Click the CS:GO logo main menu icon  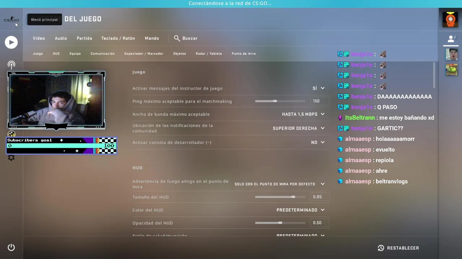11,20
